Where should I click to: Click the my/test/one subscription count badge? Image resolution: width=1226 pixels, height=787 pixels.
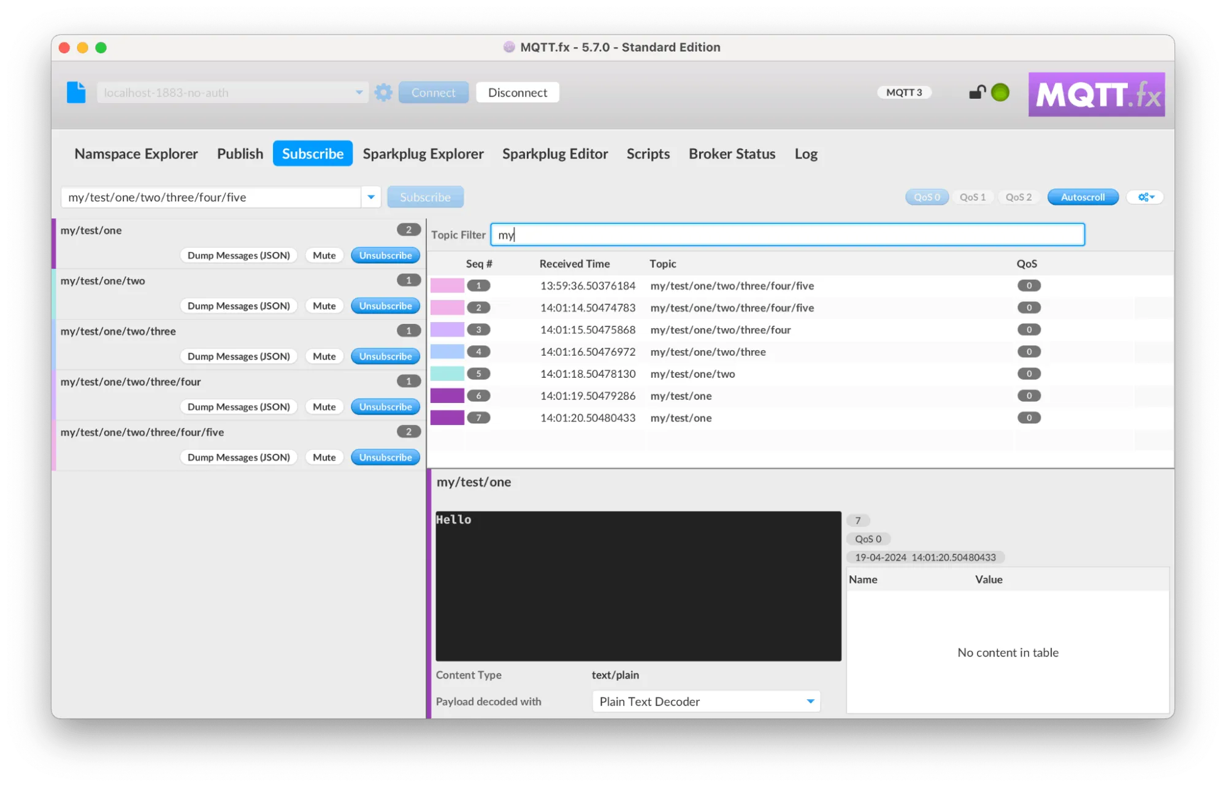point(408,229)
